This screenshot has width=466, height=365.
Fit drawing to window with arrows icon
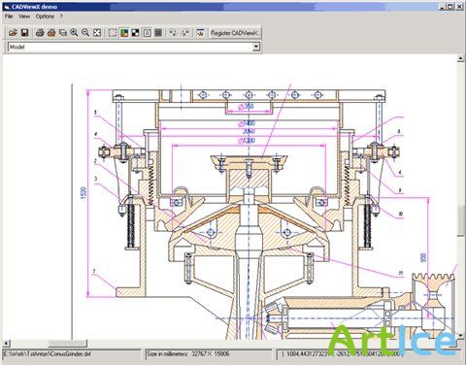click(x=97, y=33)
